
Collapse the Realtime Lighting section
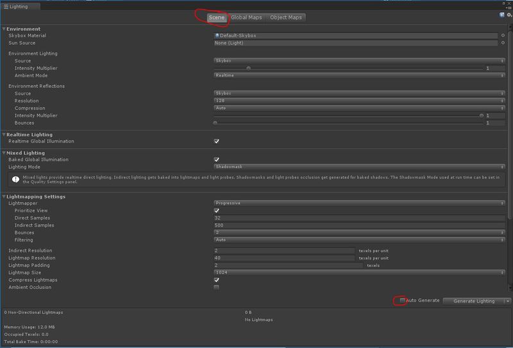[4, 135]
